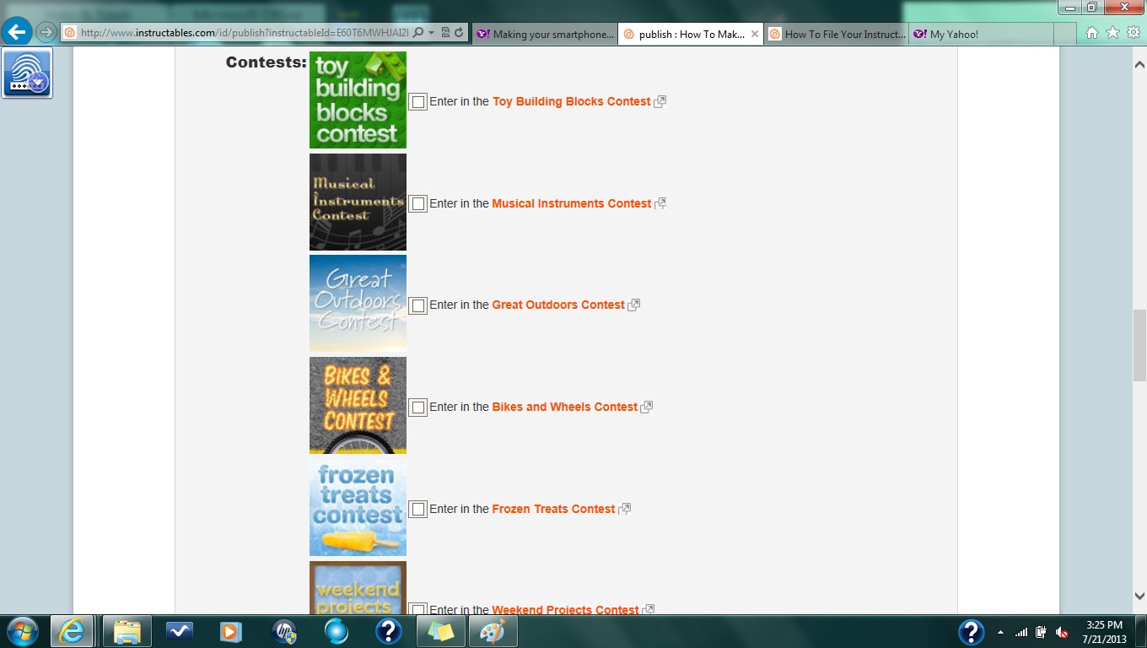Click the muted speaker volume tray icon
1147x648 pixels.
click(1062, 632)
